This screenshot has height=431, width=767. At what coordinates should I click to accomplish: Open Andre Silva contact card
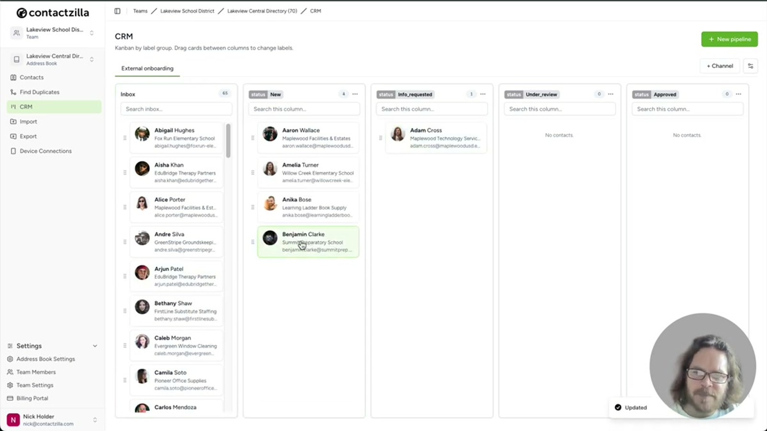(x=176, y=242)
